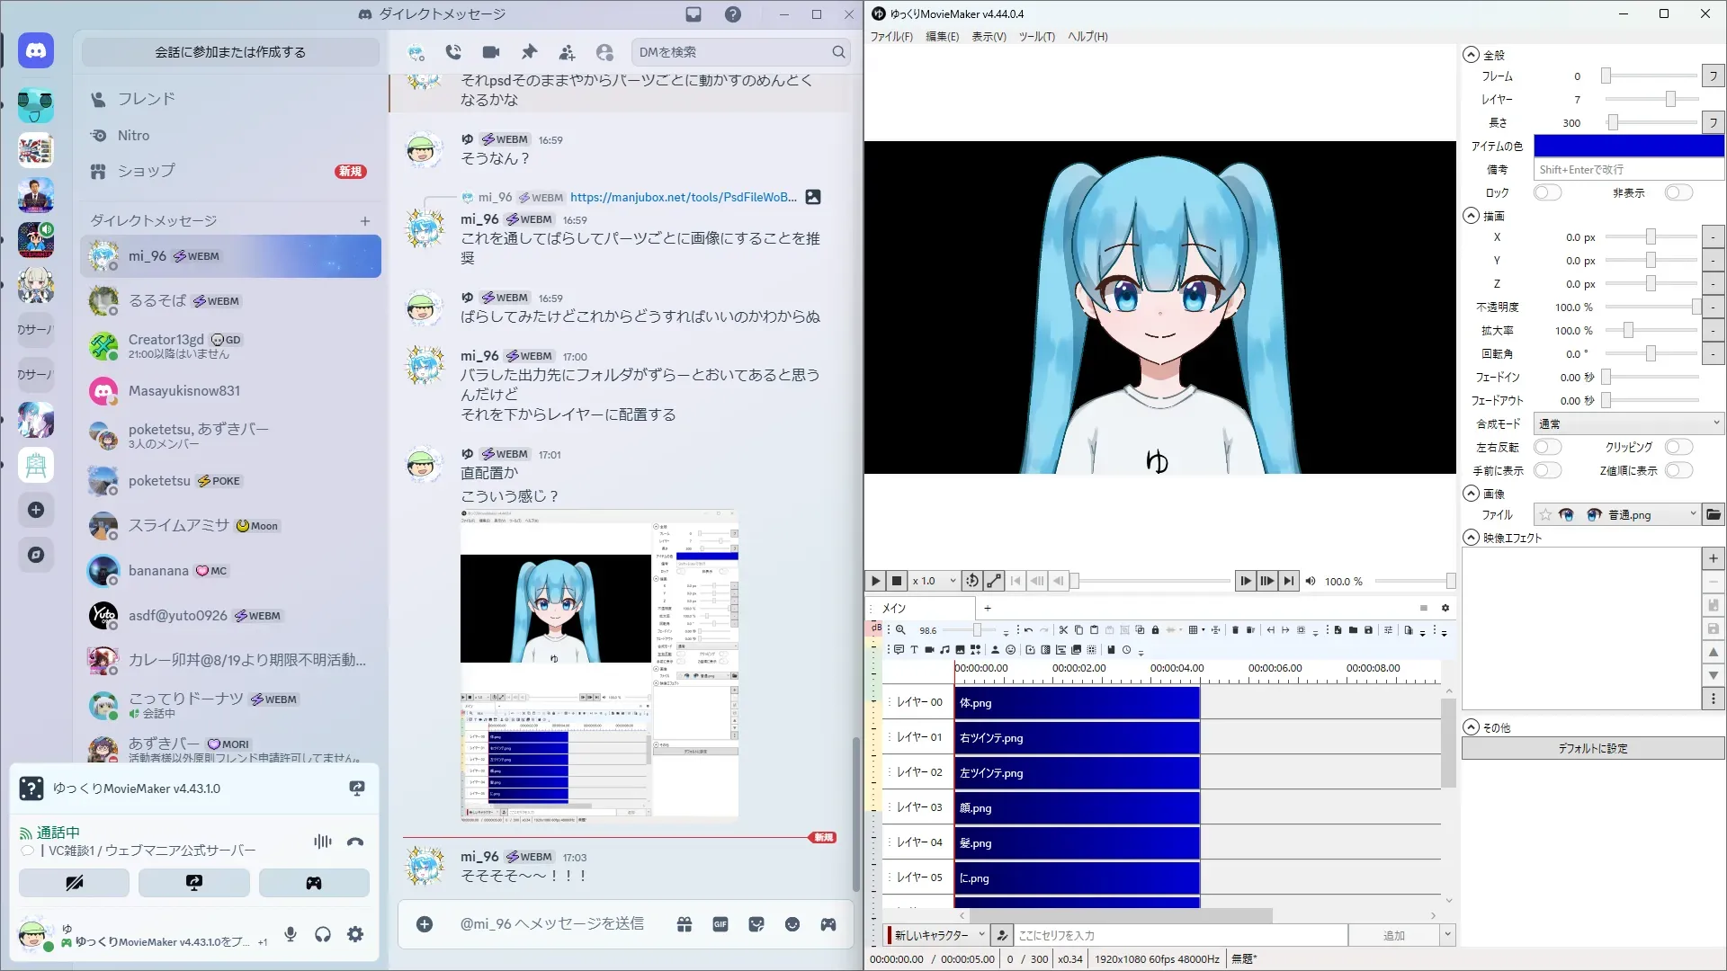This screenshot has height=971, width=1727.
Task: Click the blue アイテムの色 color swatch
Action: [x=1628, y=146]
